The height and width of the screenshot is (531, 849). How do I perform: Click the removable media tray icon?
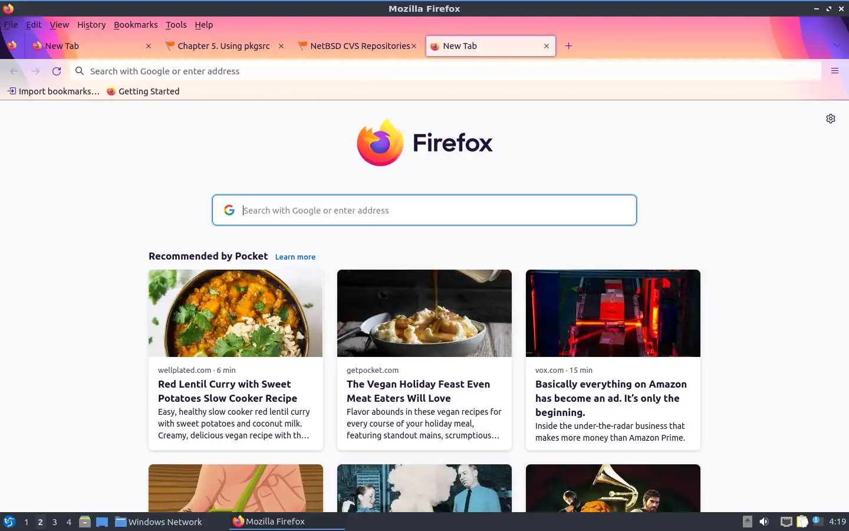(x=747, y=522)
